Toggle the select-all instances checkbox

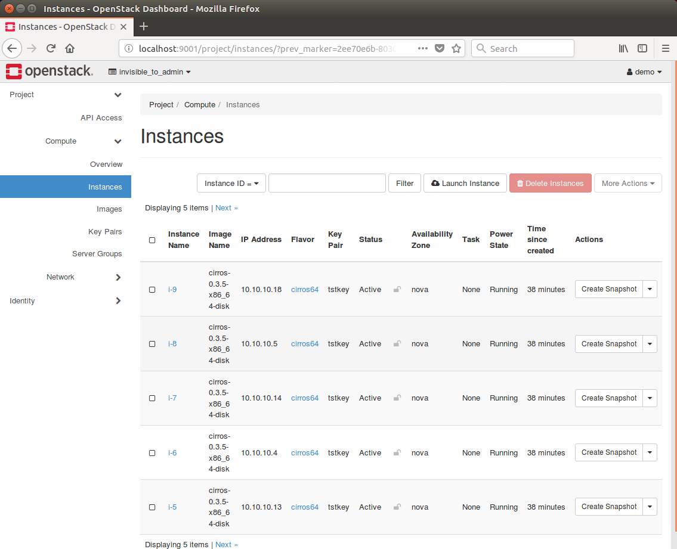tap(152, 240)
